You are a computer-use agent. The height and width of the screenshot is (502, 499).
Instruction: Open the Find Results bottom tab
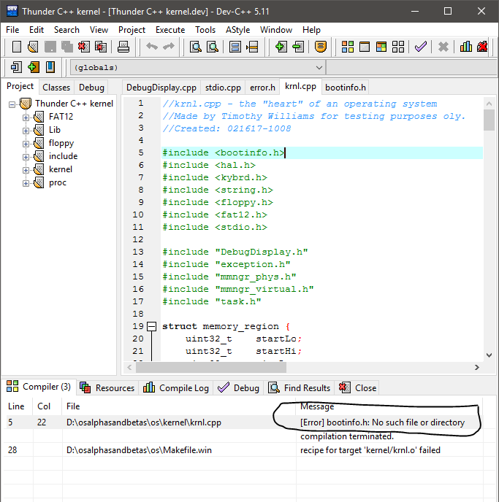(x=299, y=388)
